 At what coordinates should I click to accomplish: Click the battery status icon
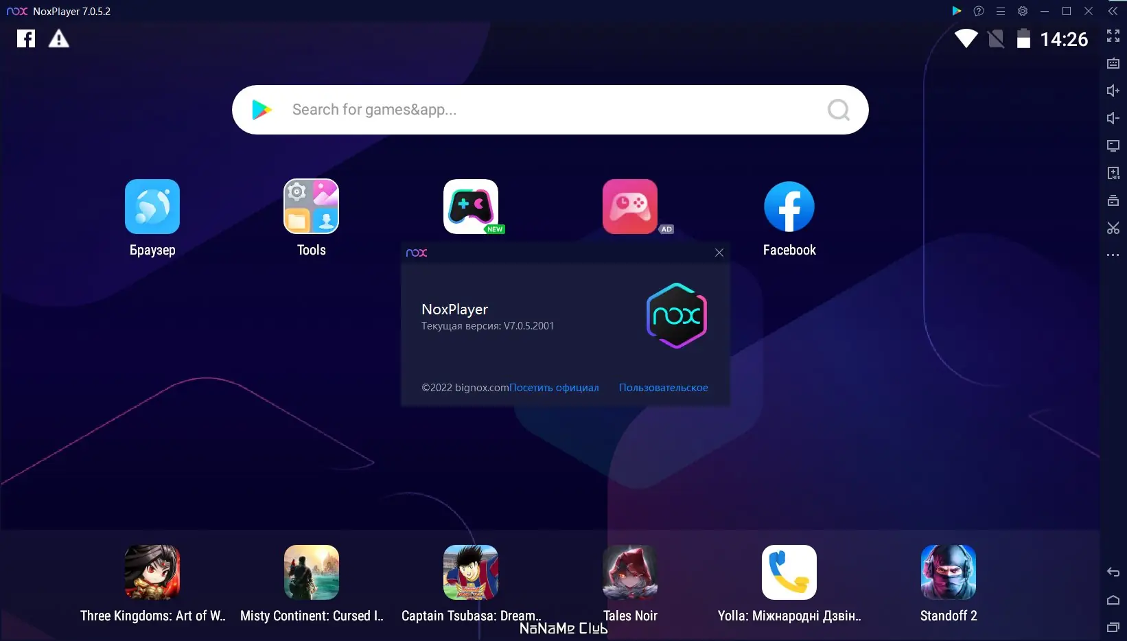coord(1023,38)
